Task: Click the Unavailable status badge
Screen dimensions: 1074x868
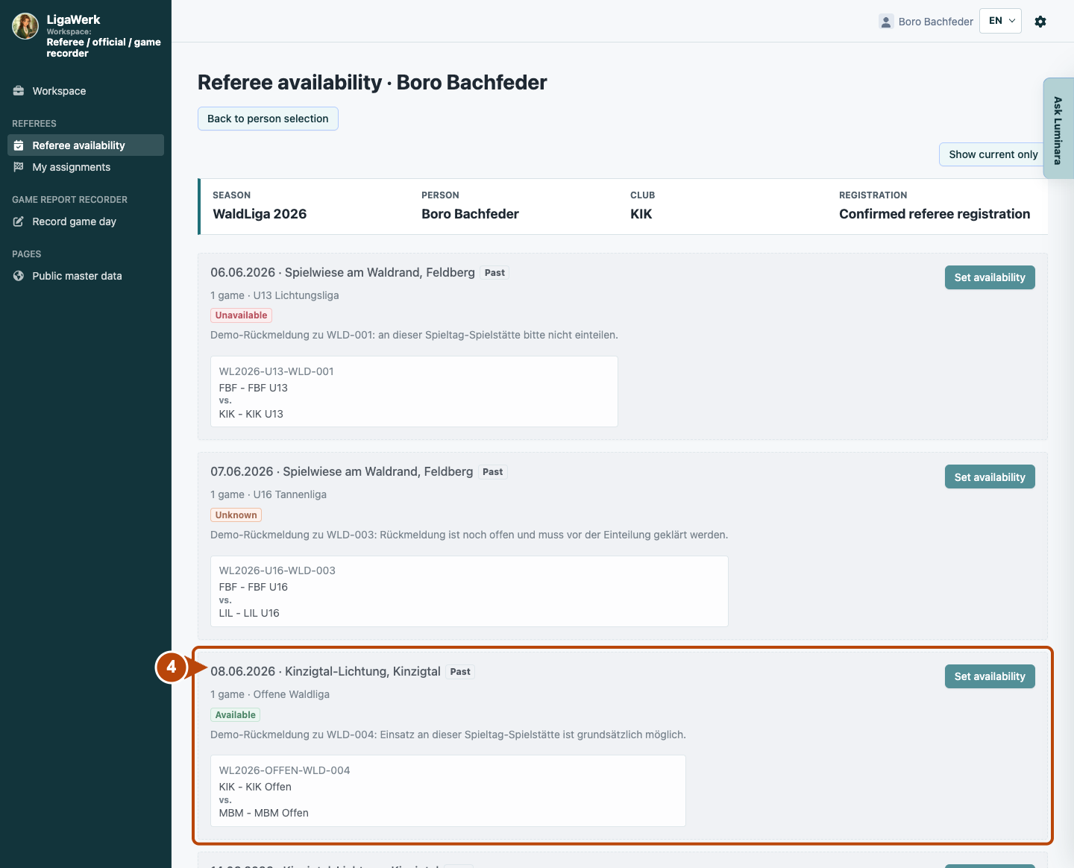Action: point(241,315)
